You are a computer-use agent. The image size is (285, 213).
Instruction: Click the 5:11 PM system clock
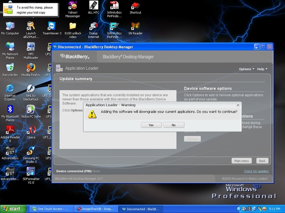(x=275, y=209)
